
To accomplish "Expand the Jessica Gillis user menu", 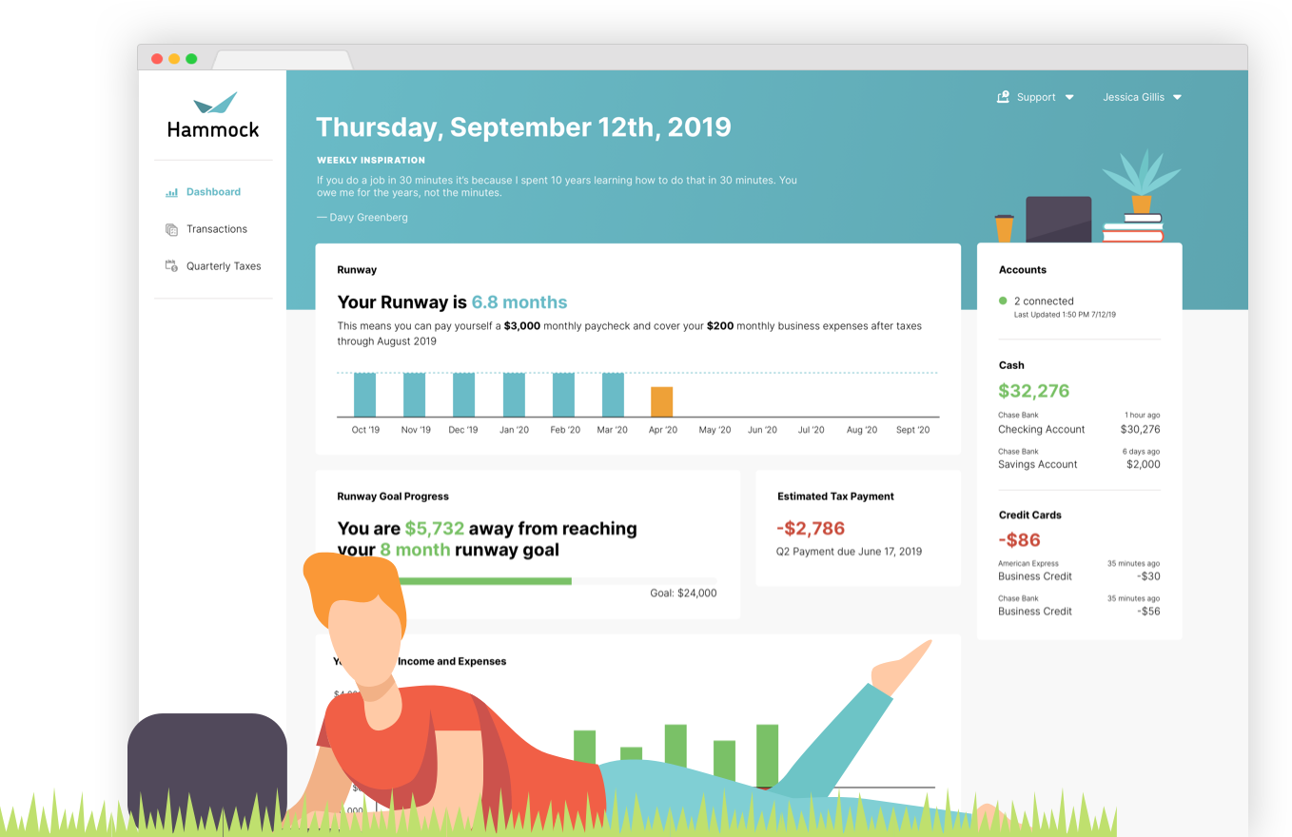I will coord(1142,97).
